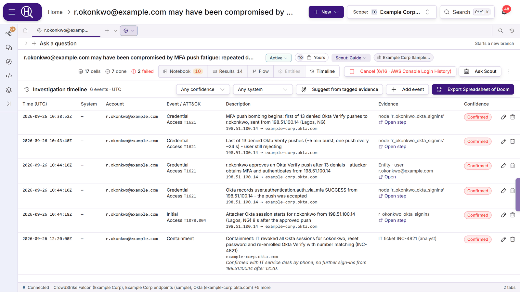Open the Any system filter
This screenshot has height=292, width=520.
(x=263, y=89)
